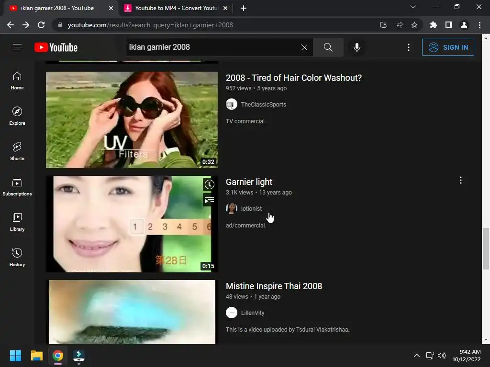Screen dimensions: 490x367
Task: Switch to the 'Youtube to MP4' tab
Action: point(176,8)
